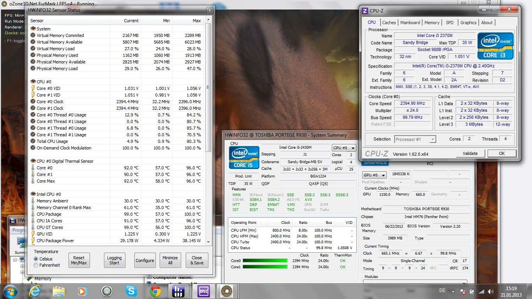
Task: Click the Intel Core i5 logo in System Summary
Action: pos(244,157)
